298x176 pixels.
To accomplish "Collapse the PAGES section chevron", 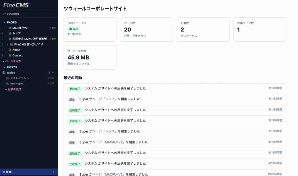I will pyautogui.click(x=4, y=22).
